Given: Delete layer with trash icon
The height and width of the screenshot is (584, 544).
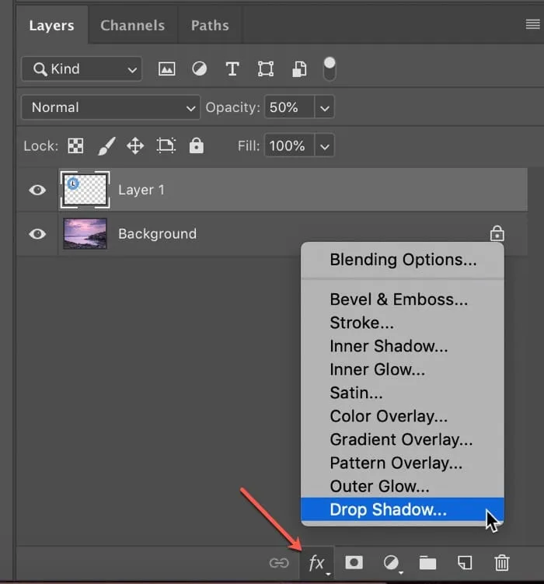Looking at the screenshot, I should (502, 562).
